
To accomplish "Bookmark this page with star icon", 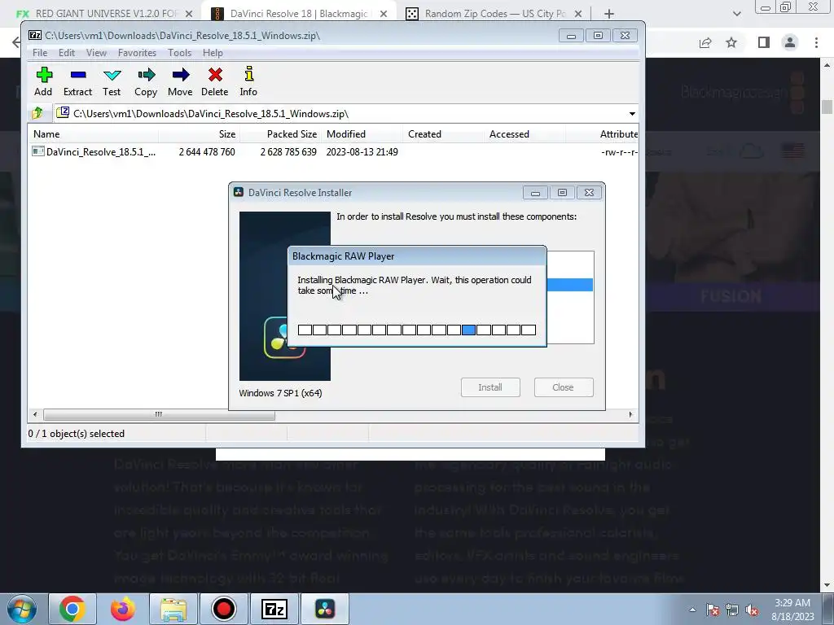I will pyautogui.click(x=731, y=42).
